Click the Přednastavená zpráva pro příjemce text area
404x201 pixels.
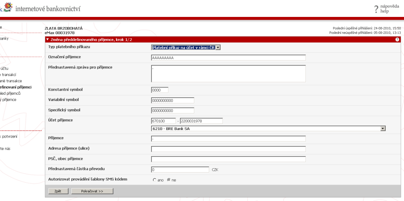pyautogui.click(x=228, y=74)
